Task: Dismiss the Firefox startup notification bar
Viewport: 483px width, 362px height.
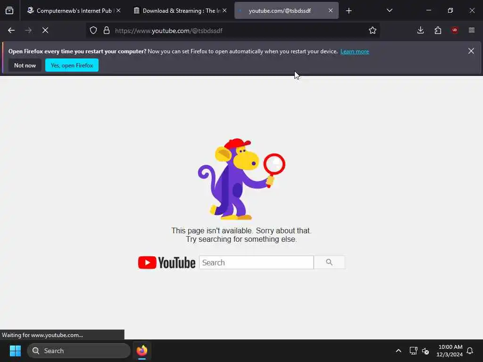Action: pos(471,51)
